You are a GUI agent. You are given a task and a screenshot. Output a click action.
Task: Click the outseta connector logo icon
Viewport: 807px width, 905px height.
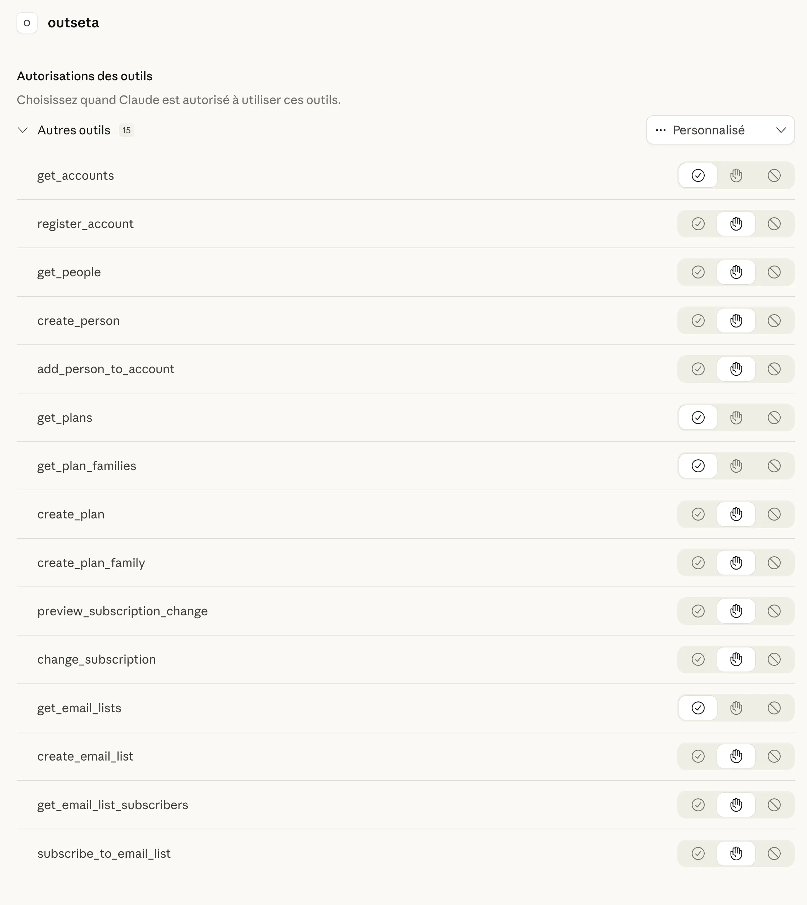click(27, 23)
